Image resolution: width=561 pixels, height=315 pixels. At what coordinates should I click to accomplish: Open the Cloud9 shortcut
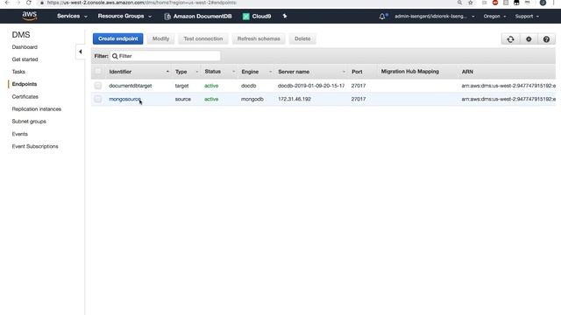[x=257, y=16]
